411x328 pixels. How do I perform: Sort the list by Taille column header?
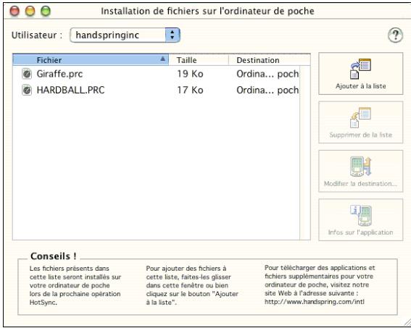coord(199,60)
